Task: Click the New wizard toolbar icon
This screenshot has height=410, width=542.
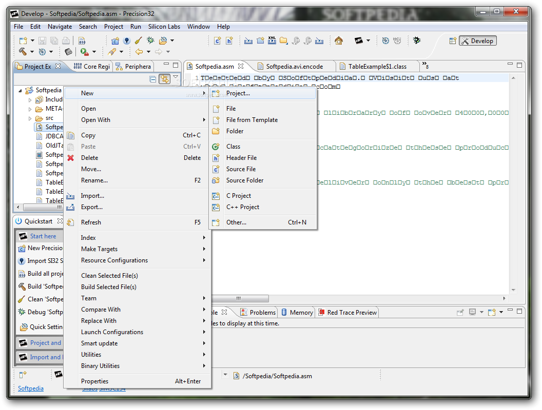Action: 23,40
